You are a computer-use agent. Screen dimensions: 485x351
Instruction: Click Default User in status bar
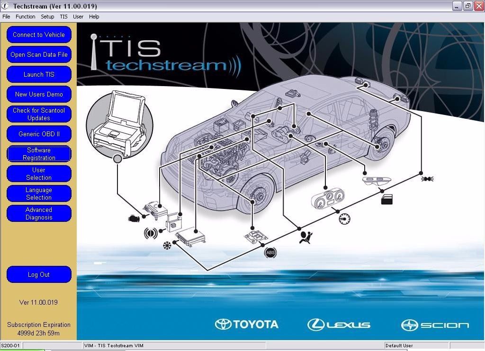click(399, 345)
